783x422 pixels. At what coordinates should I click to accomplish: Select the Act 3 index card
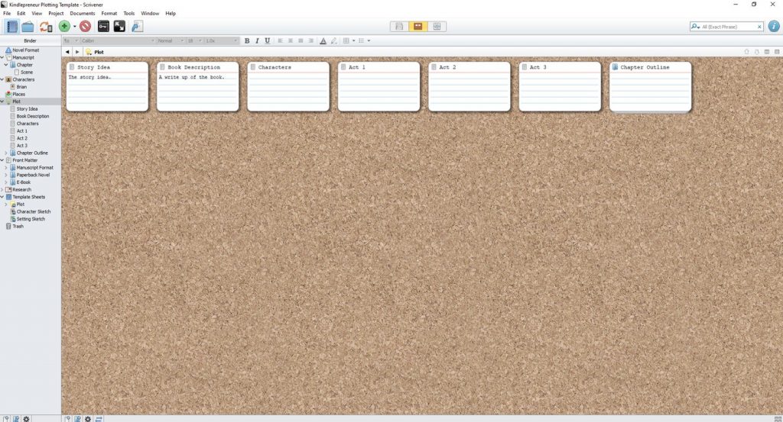pyautogui.click(x=560, y=86)
